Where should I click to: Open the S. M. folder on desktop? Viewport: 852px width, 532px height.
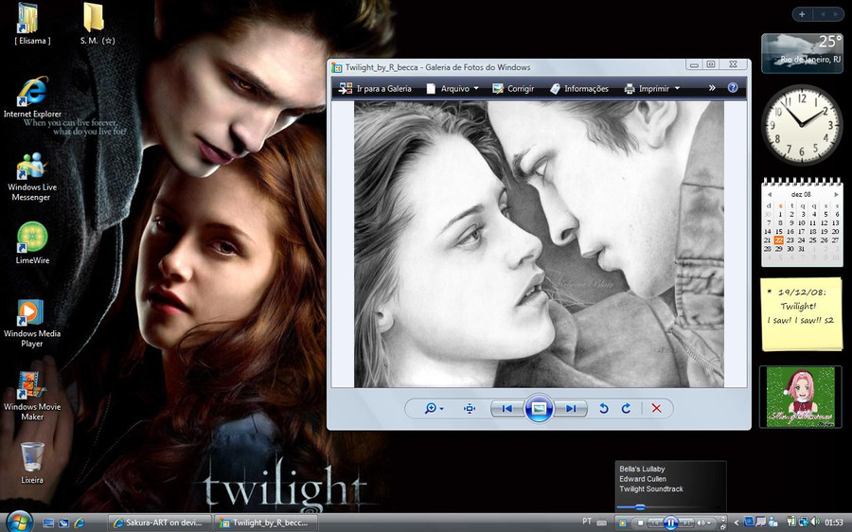[x=98, y=25]
